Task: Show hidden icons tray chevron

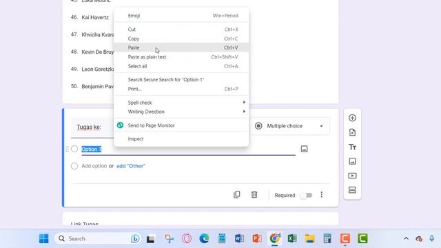Action: 406,238
